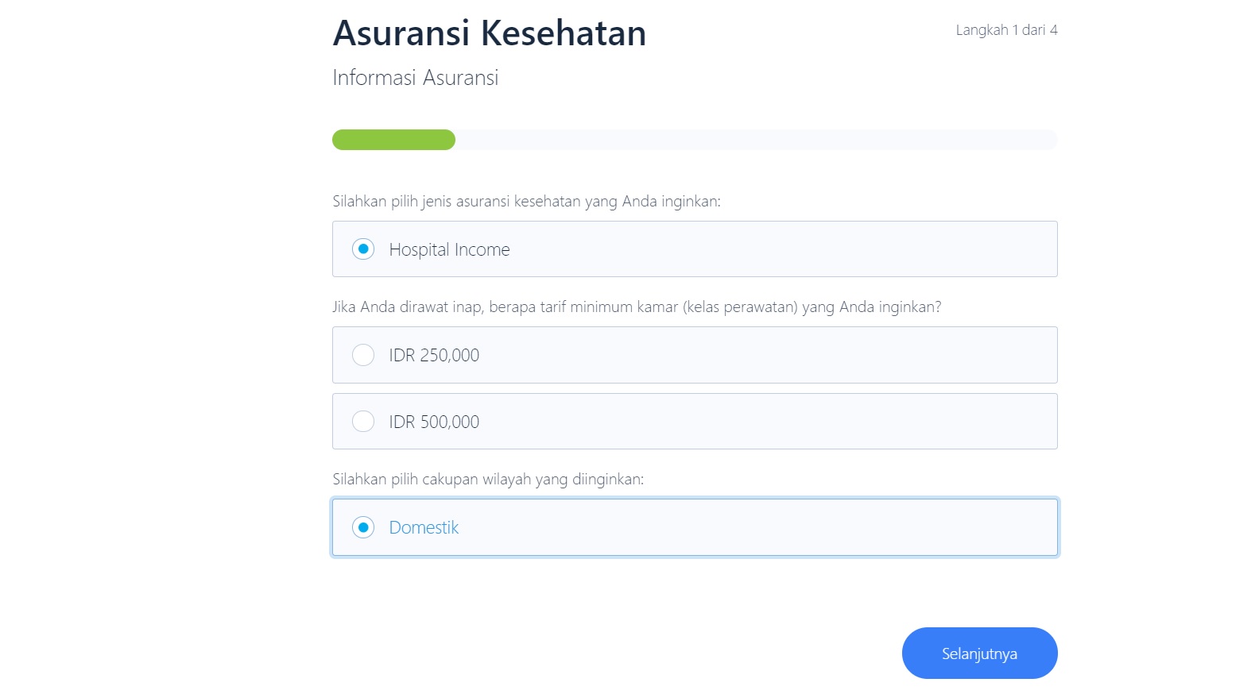Click the Selanjutnya button
Screen dimensions: 1259x694
pyautogui.click(x=979, y=653)
